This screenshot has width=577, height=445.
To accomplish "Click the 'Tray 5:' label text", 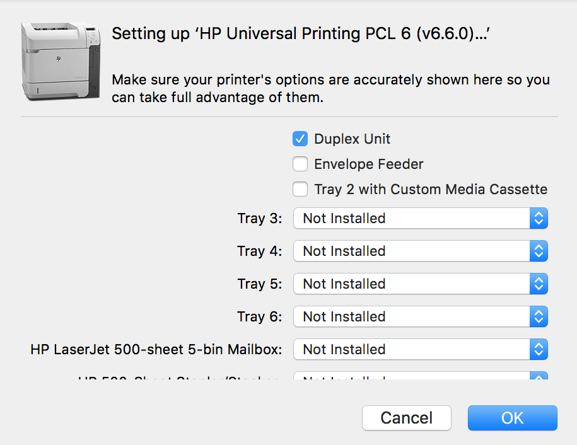I will 260,284.
